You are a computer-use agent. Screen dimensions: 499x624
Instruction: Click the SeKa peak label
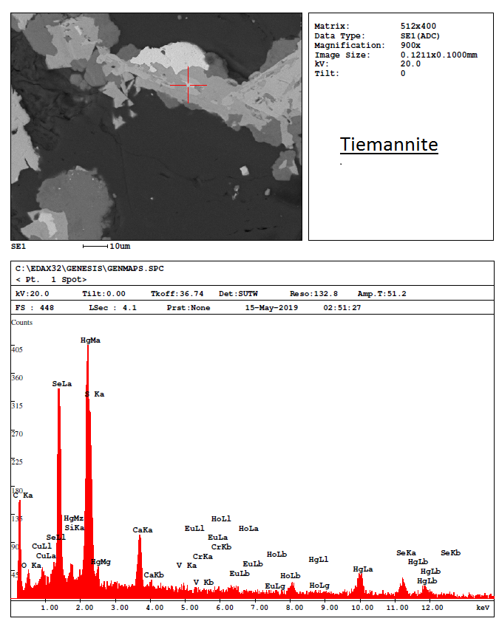coord(406,553)
